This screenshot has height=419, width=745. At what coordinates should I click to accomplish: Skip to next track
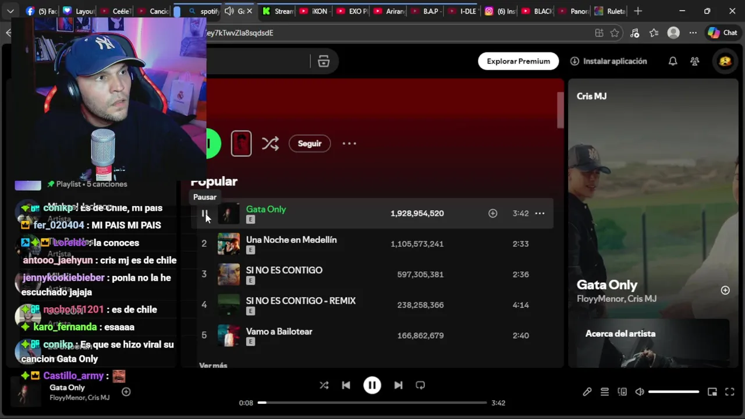[x=398, y=385]
